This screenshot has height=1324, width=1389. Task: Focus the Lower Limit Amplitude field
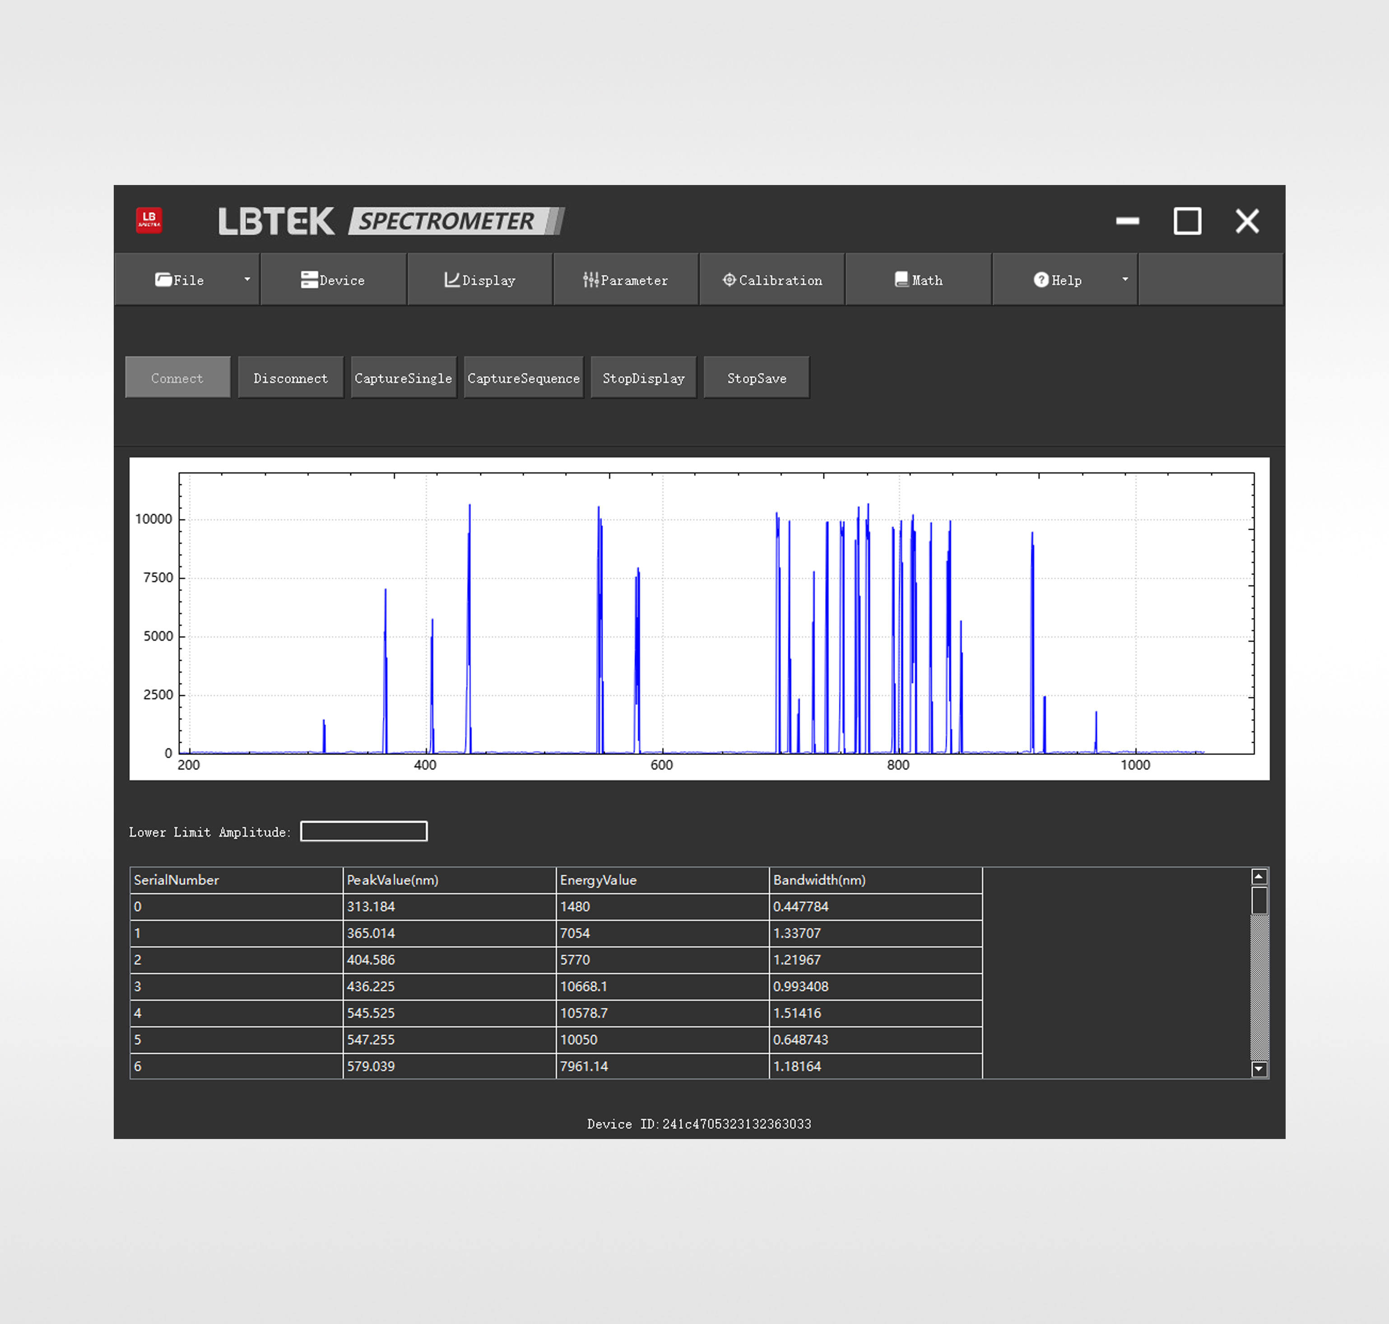coord(364,831)
